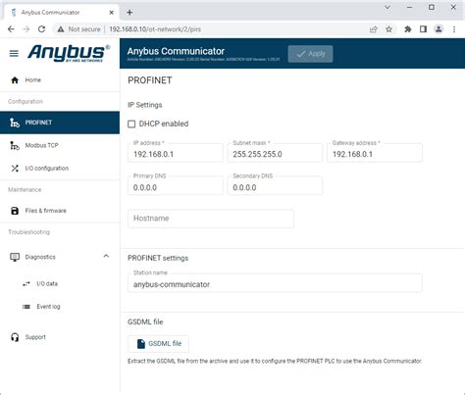
Task: Open the browser extensions puzzle icon
Action: 408,29
